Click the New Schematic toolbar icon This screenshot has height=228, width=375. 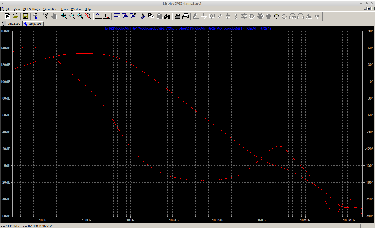(x=7, y=16)
